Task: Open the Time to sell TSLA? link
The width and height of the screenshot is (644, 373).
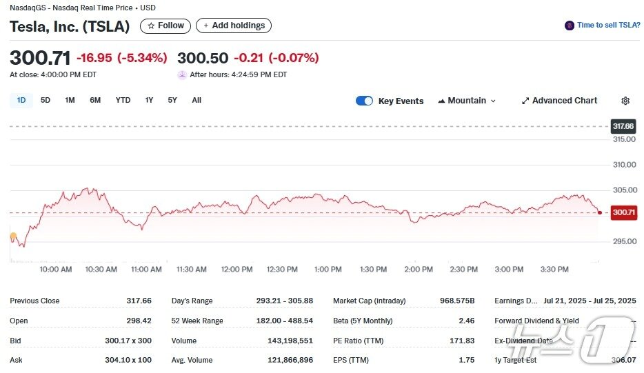Action: pos(608,26)
